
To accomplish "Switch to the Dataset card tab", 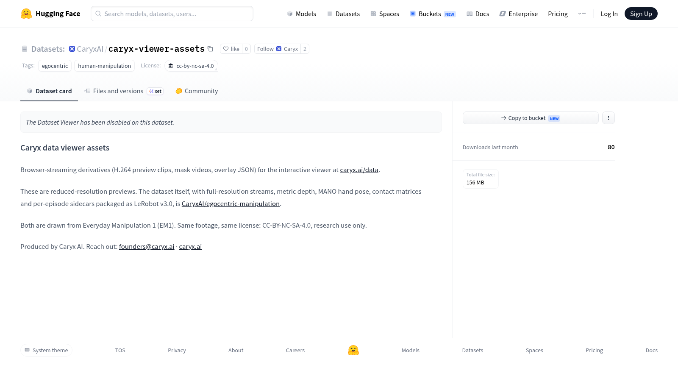I will (49, 91).
